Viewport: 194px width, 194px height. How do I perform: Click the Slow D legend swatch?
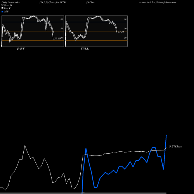pyautogui.click(x=2, y=5)
